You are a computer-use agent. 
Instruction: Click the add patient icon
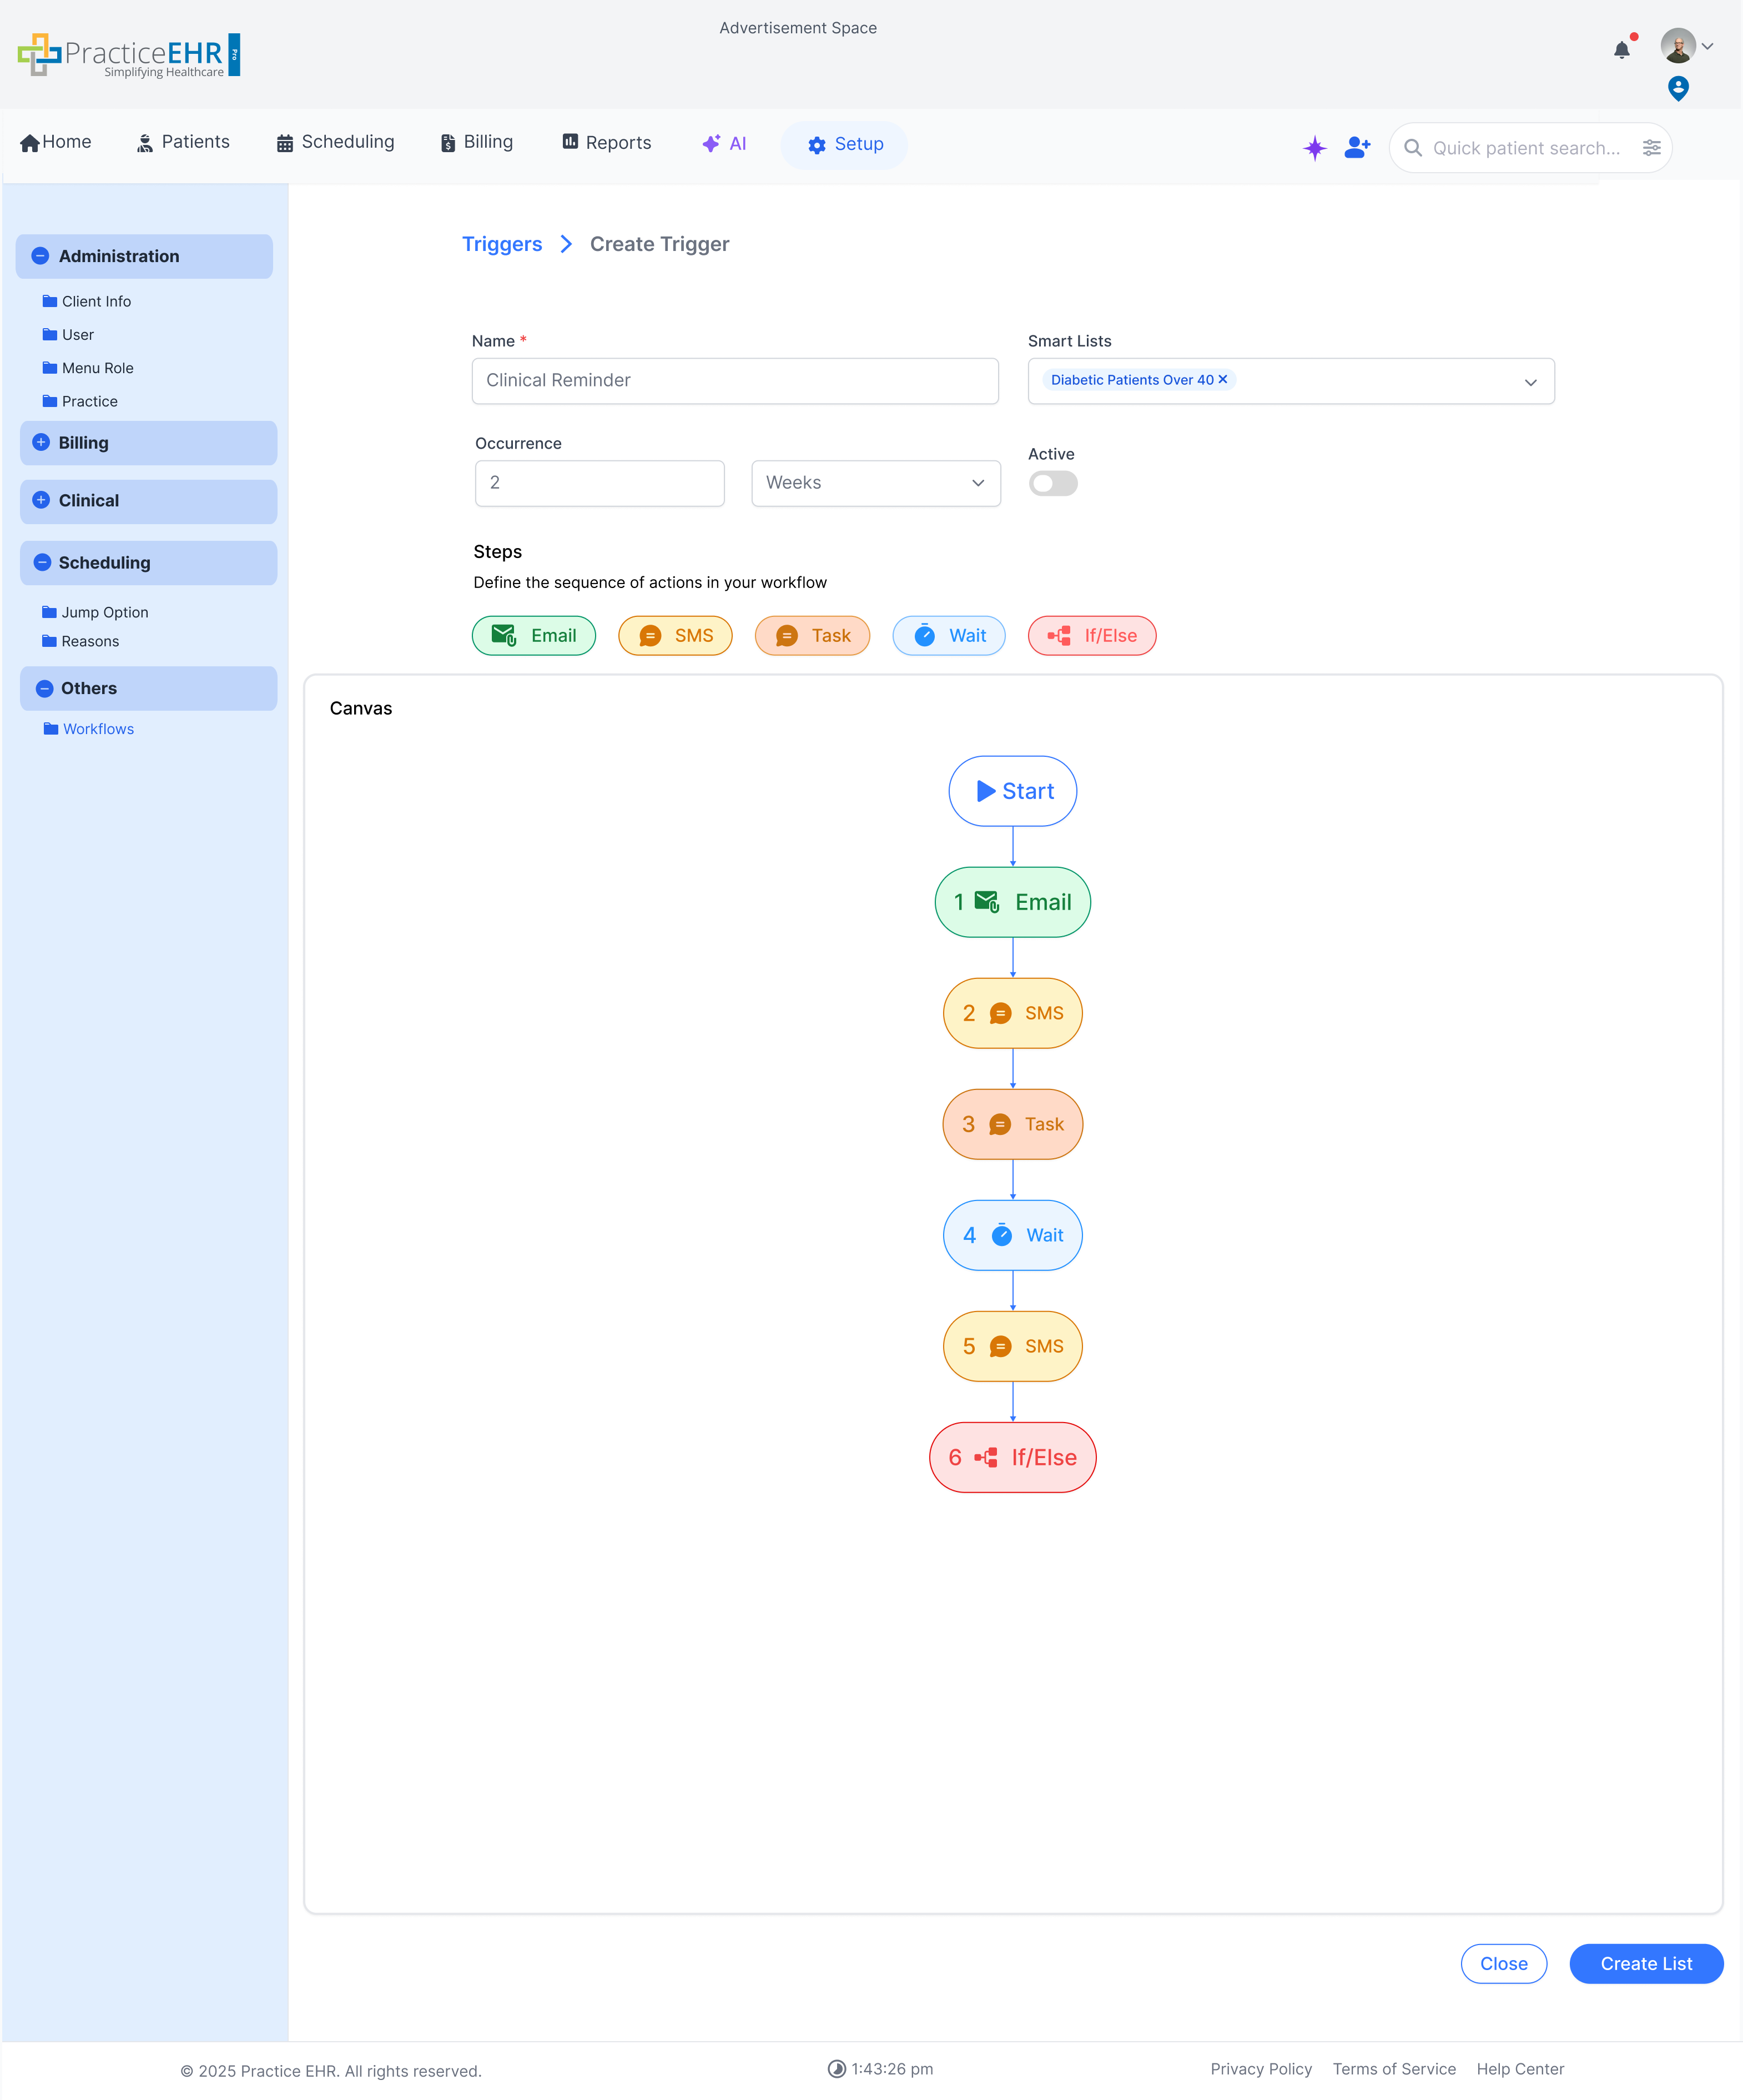point(1357,148)
